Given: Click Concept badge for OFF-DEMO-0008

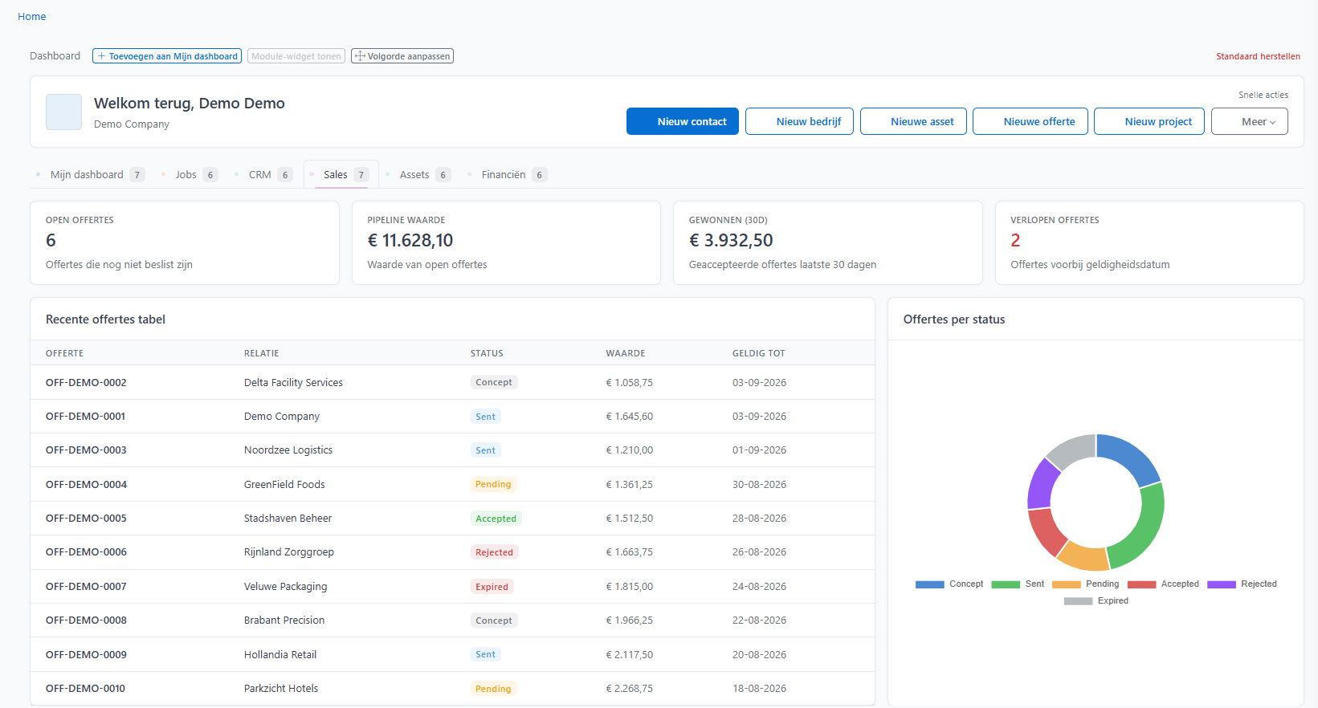Looking at the screenshot, I should (x=494, y=621).
